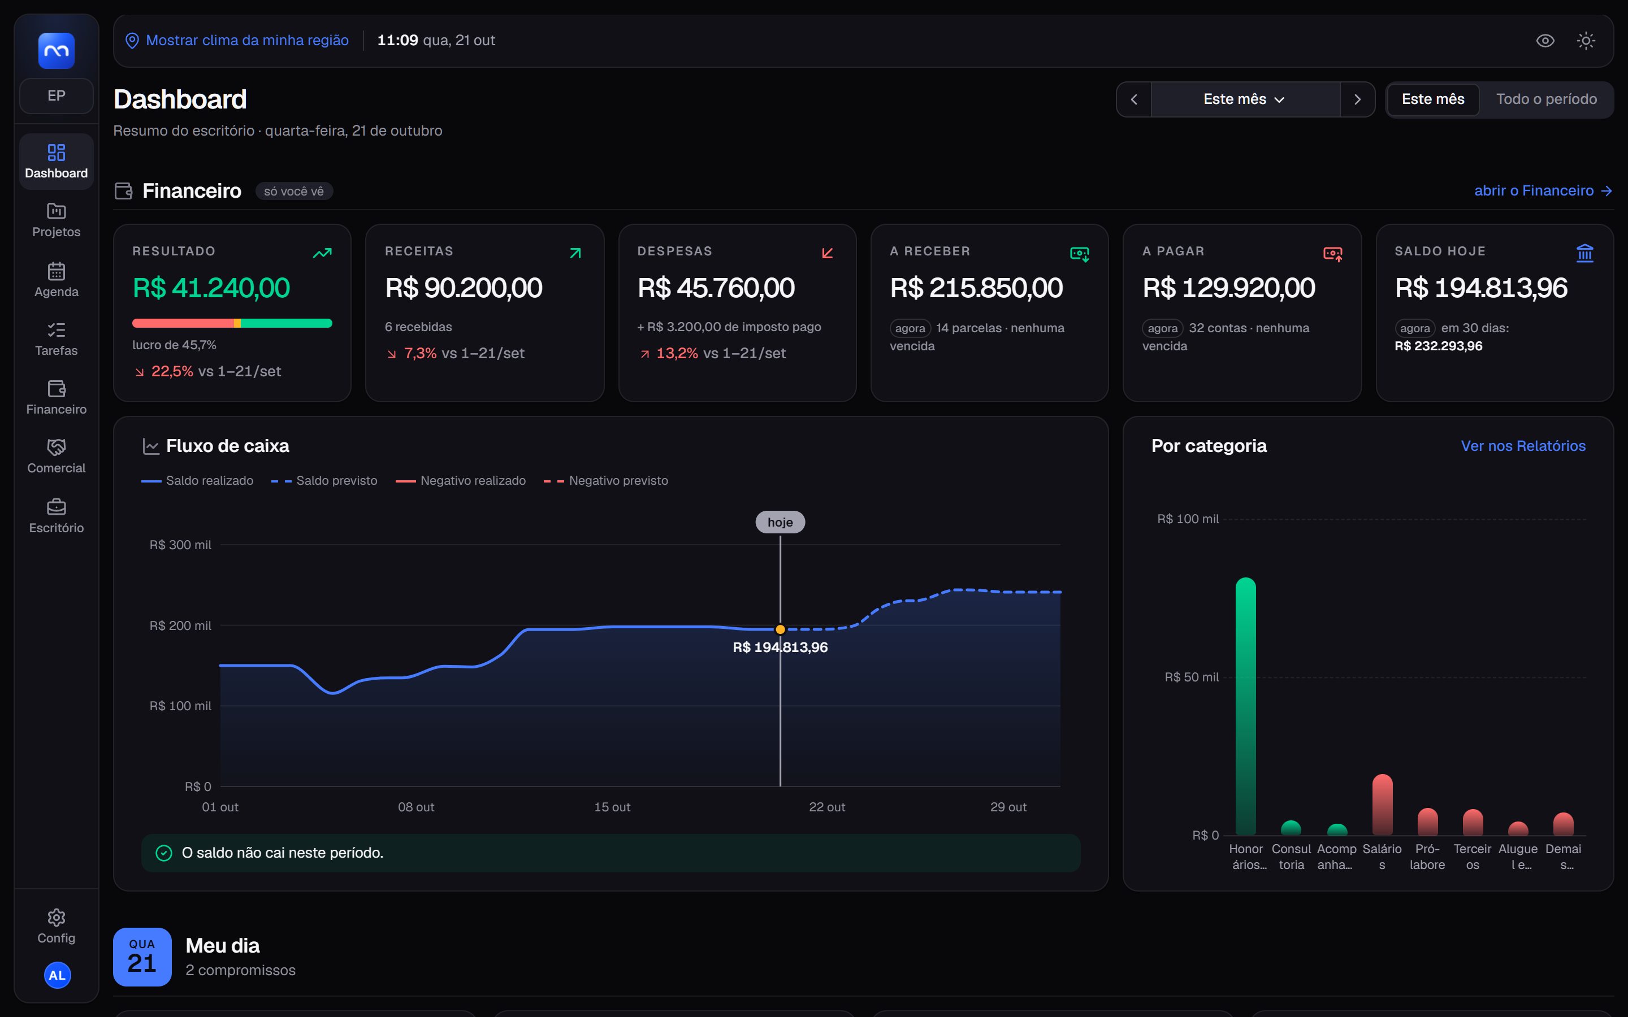Click the A Pagar money icon
Screen dimensions: 1628x1017
coord(1333,254)
